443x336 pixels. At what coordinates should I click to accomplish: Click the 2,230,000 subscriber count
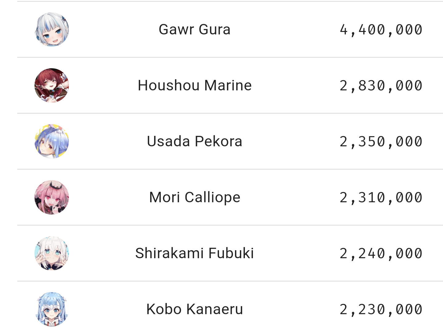(381, 310)
